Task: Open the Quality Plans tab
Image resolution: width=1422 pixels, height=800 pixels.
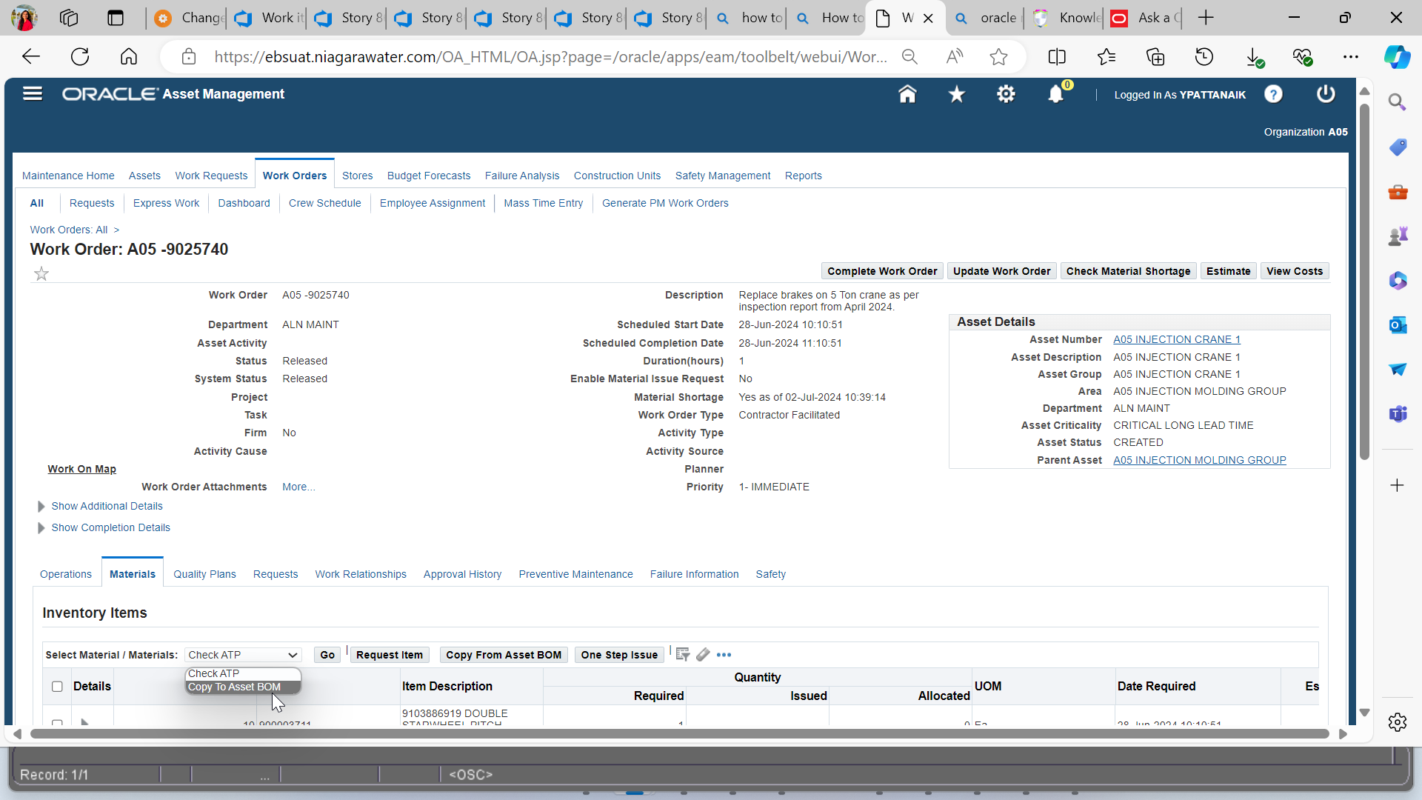Action: (204, 575)
